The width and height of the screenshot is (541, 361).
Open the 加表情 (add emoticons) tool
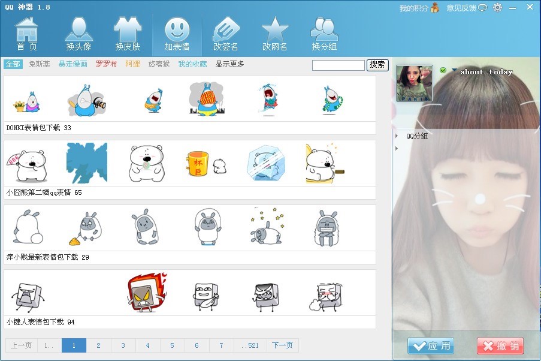[x=176, y=33]
